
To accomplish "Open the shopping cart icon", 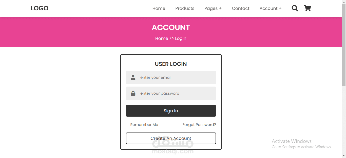I will (x=307, y=8).
